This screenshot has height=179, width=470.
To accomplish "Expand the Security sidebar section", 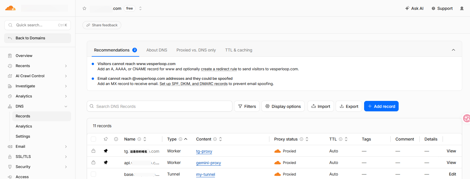I will click(66, 167).
